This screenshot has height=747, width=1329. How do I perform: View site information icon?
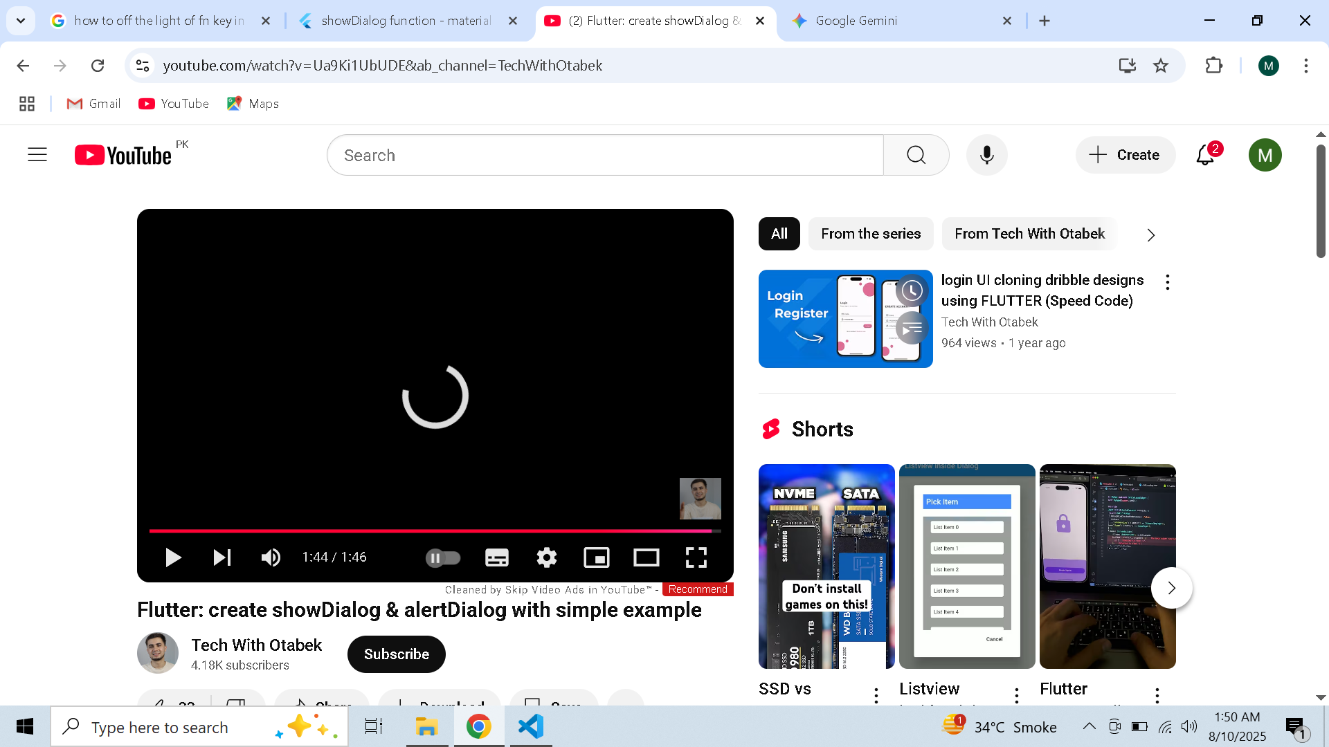143,66
